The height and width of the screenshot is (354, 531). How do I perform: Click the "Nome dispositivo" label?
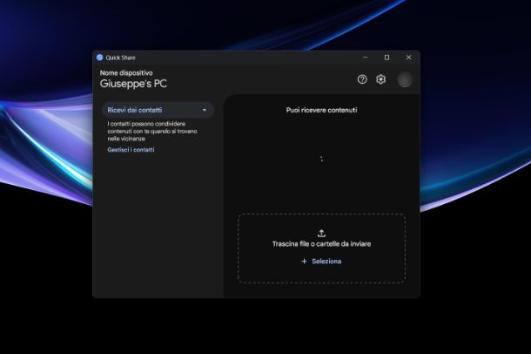click(x=126, y=72)
